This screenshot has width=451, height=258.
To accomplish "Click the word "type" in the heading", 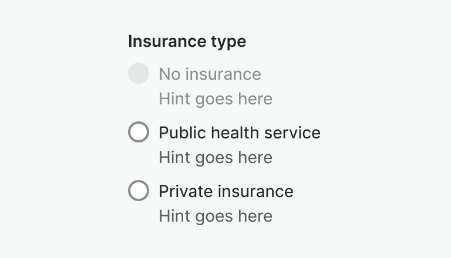I will [x=228, y=42].
